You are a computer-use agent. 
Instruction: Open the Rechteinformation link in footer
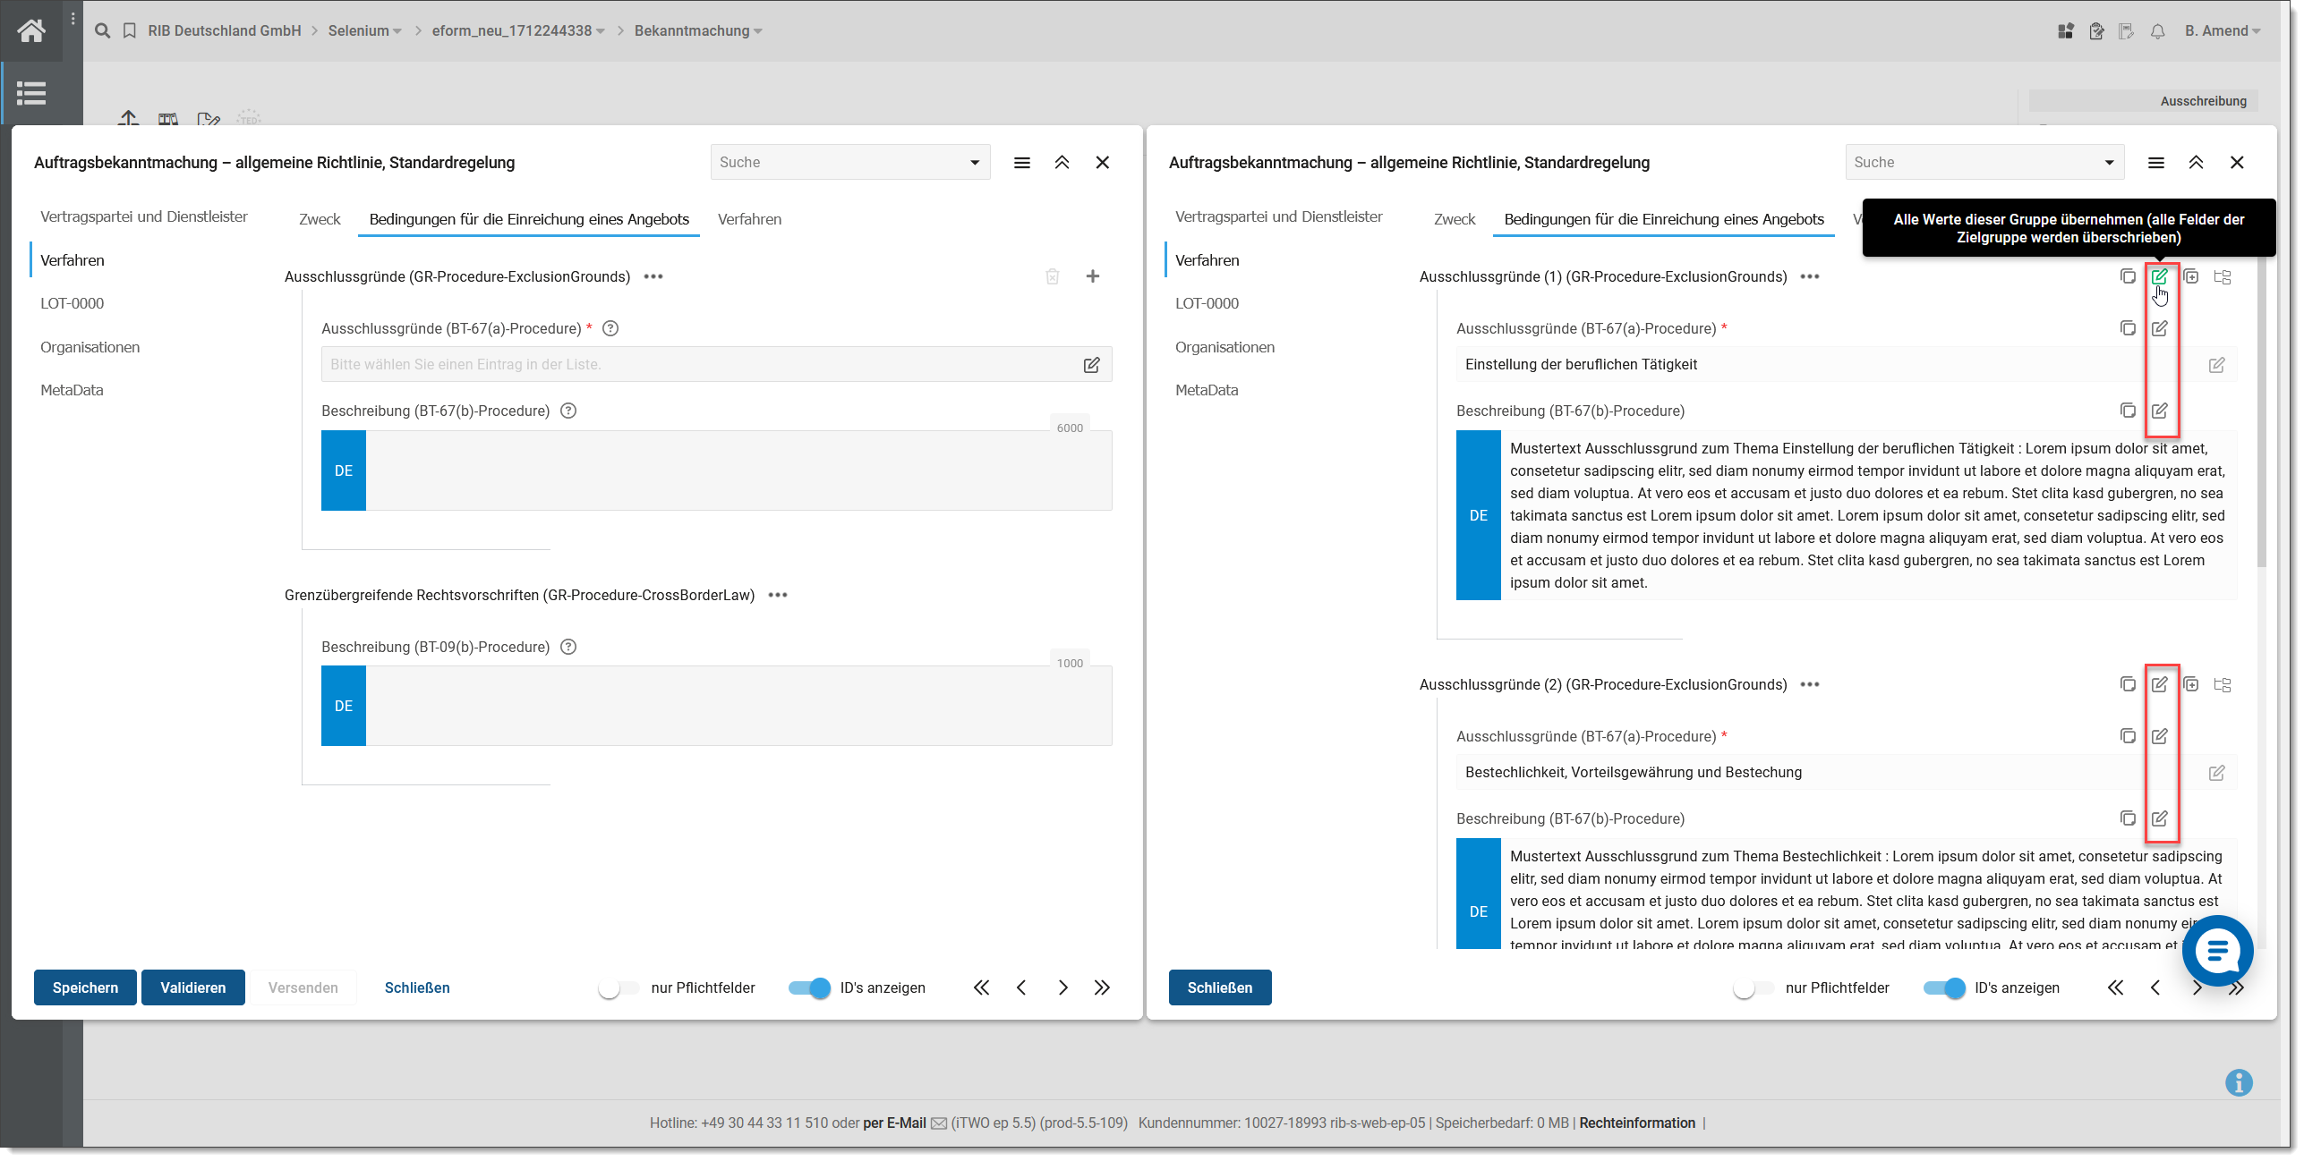click(1636, 1123)
